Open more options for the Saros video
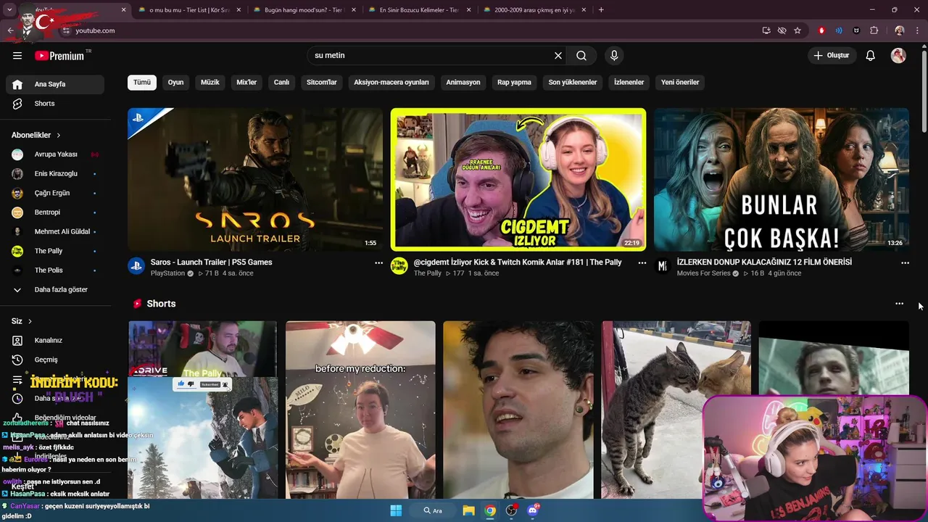The width and height of the screenshot is (928, 522). (x=378, y=263)
